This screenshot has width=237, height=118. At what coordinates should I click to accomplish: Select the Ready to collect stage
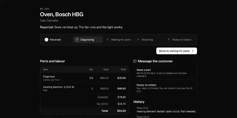(x=180, y=40)
